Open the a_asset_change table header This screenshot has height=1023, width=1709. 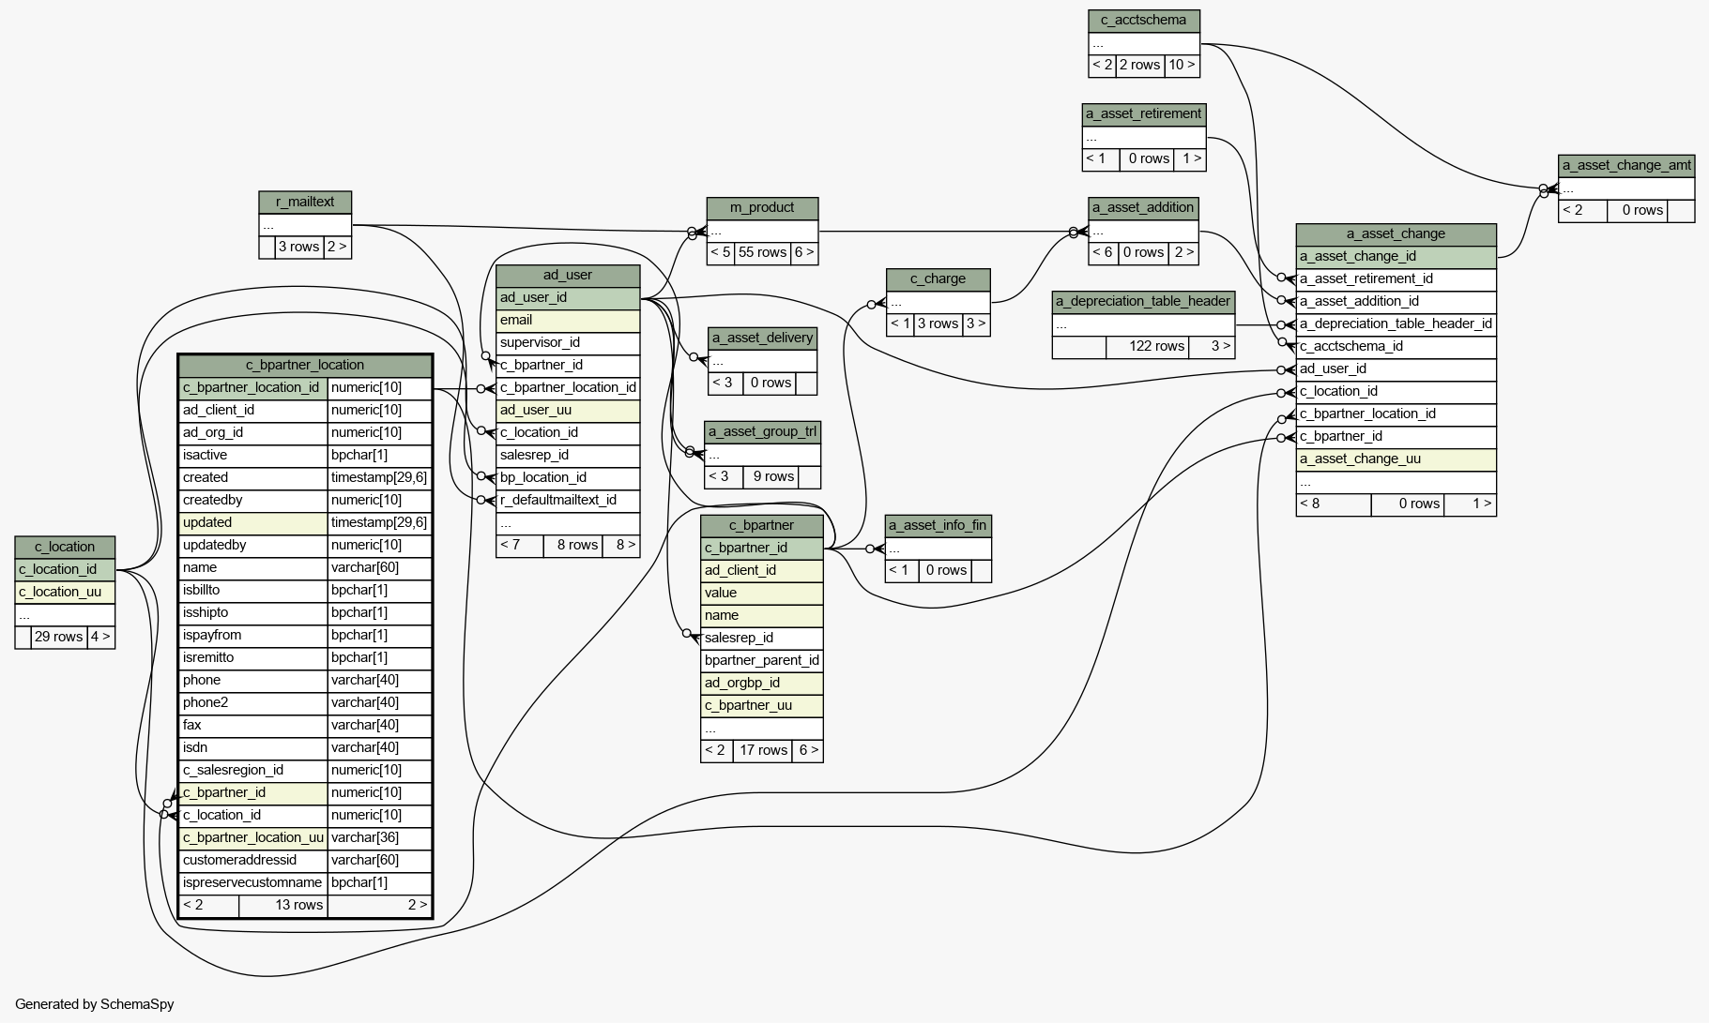tap(1396, 234)
